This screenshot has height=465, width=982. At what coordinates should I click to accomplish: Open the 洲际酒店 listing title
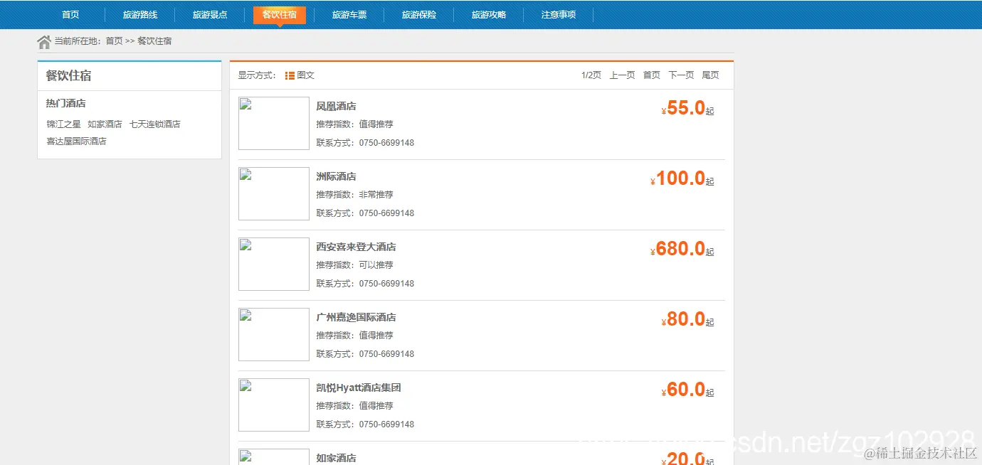click(x=337, y=177)
